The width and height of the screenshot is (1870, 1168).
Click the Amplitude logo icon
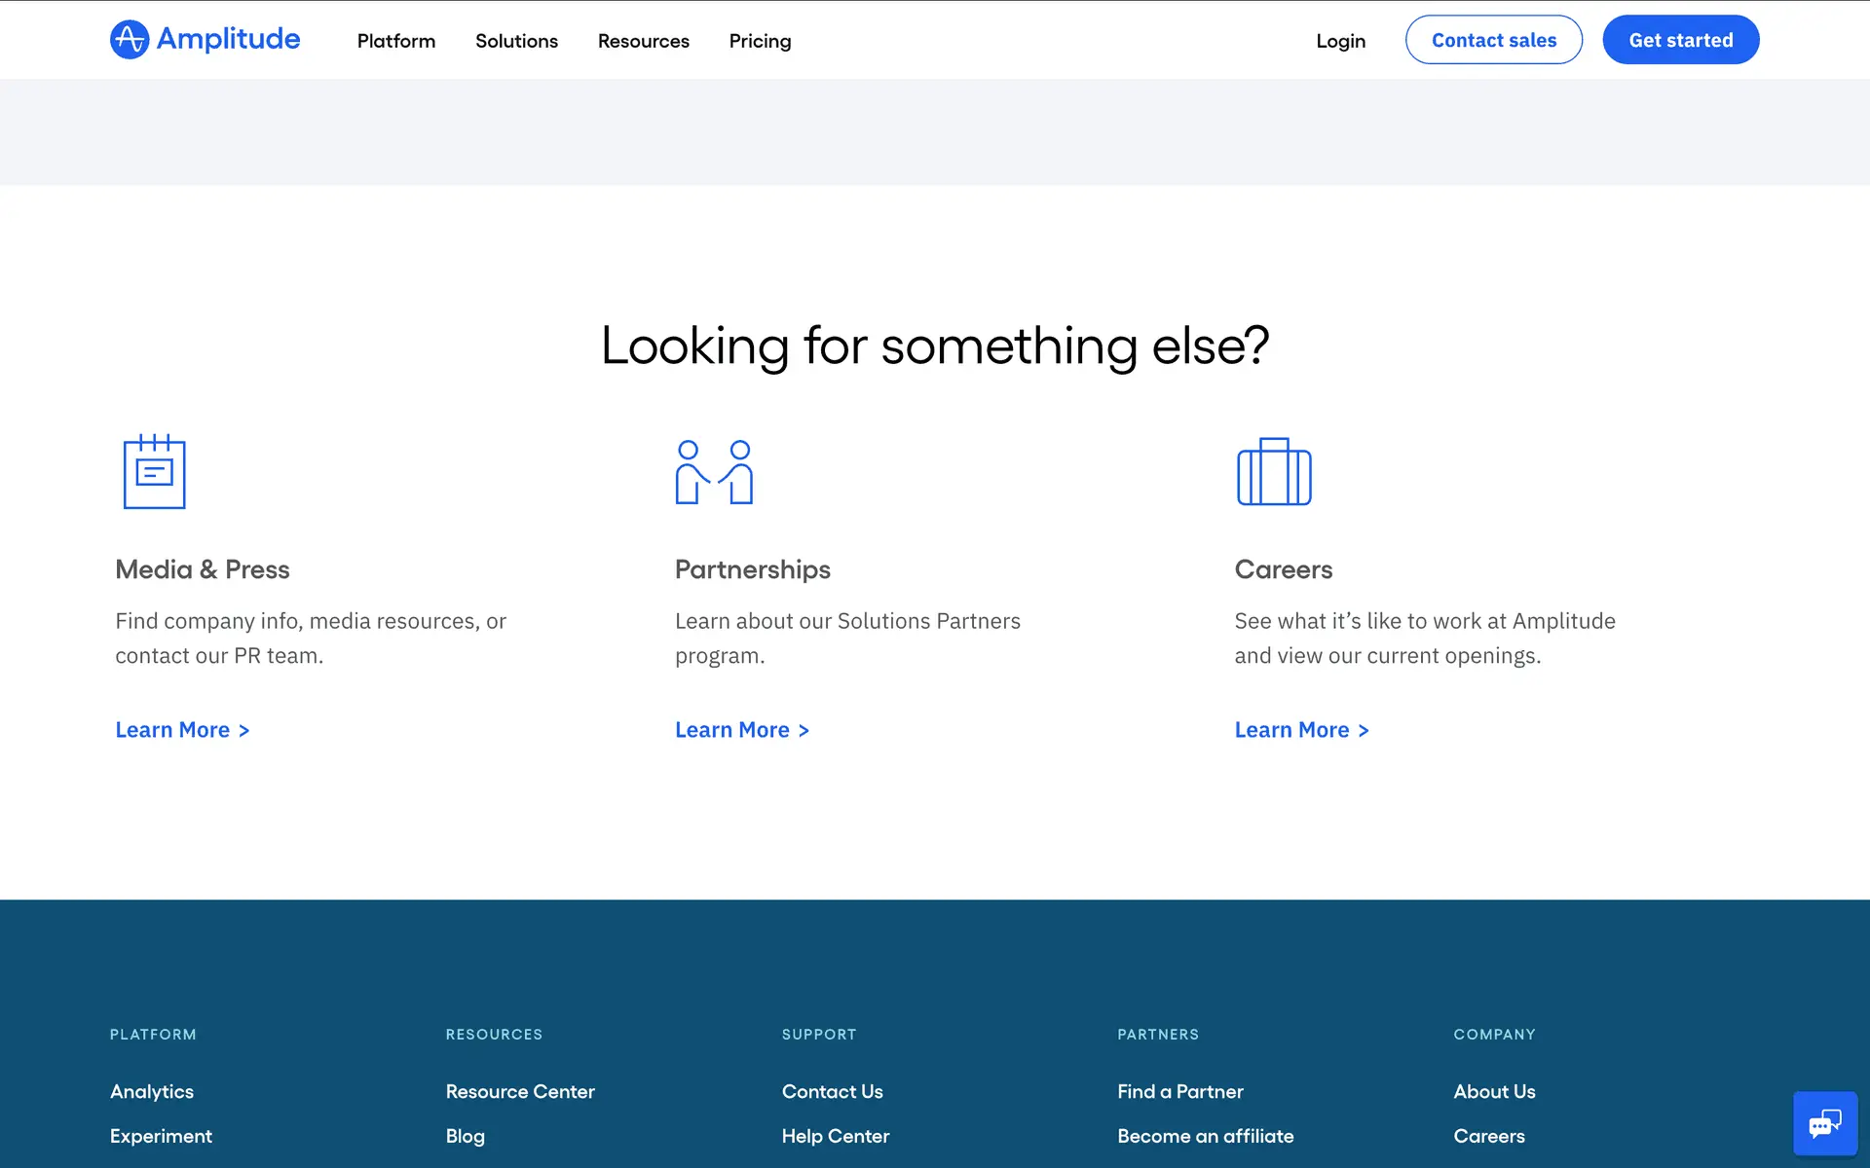(x=130, y=40)
